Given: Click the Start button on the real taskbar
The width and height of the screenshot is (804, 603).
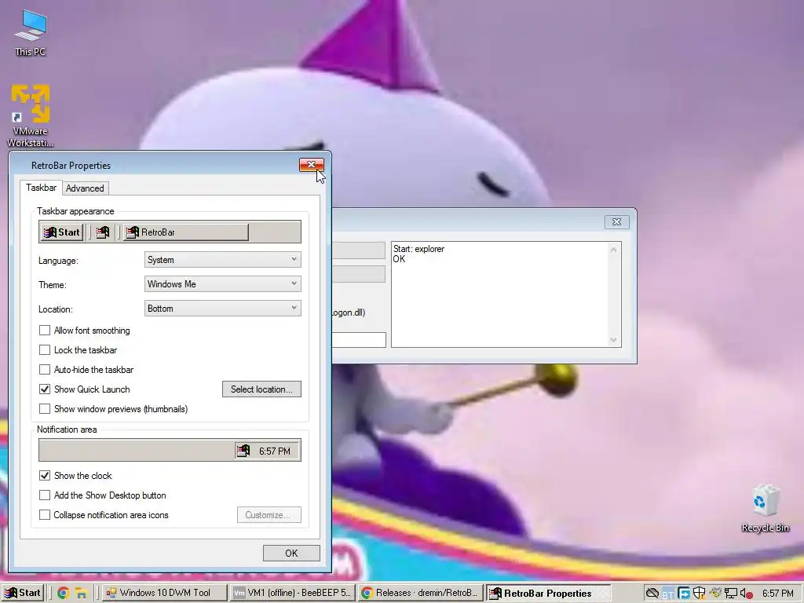Looking at the screenshot, I should (x=23, y=593).
